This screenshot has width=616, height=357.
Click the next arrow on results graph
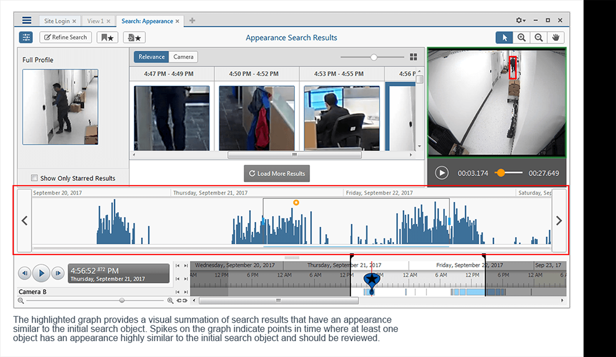(559, 220)
